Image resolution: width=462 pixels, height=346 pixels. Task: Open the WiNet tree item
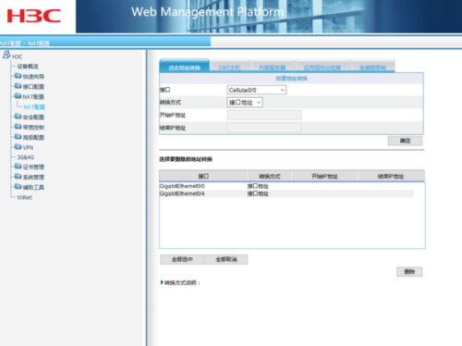point(25,198)
